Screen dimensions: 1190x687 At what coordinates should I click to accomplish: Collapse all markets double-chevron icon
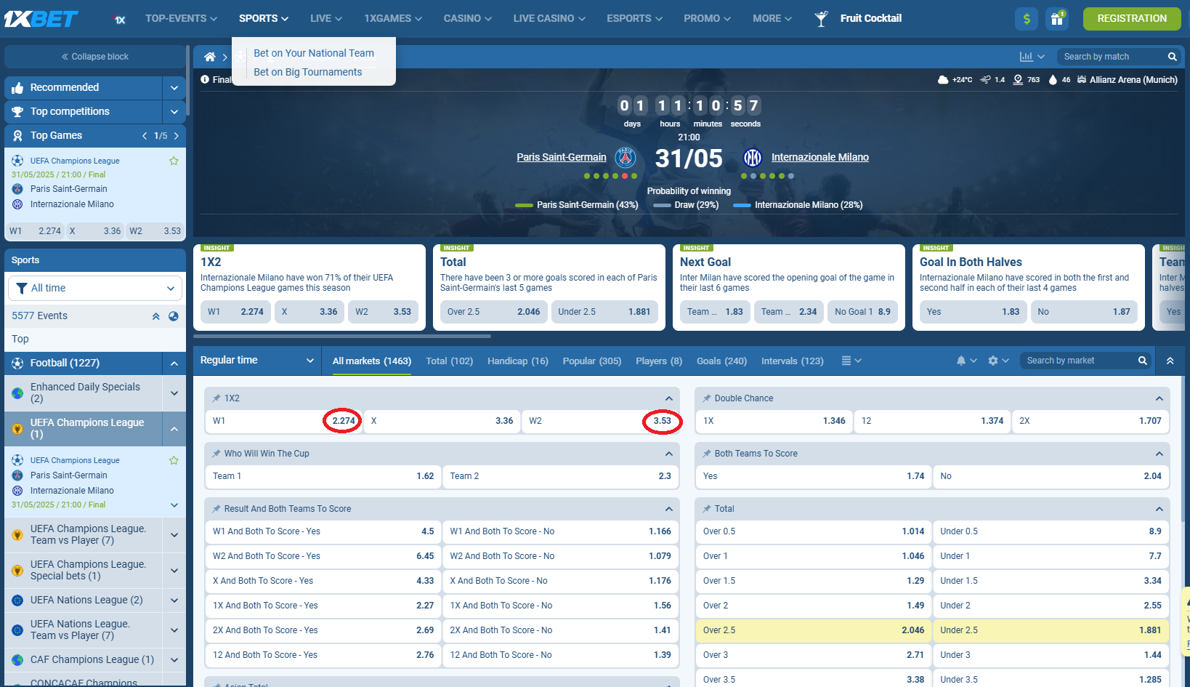[1170, 361]
